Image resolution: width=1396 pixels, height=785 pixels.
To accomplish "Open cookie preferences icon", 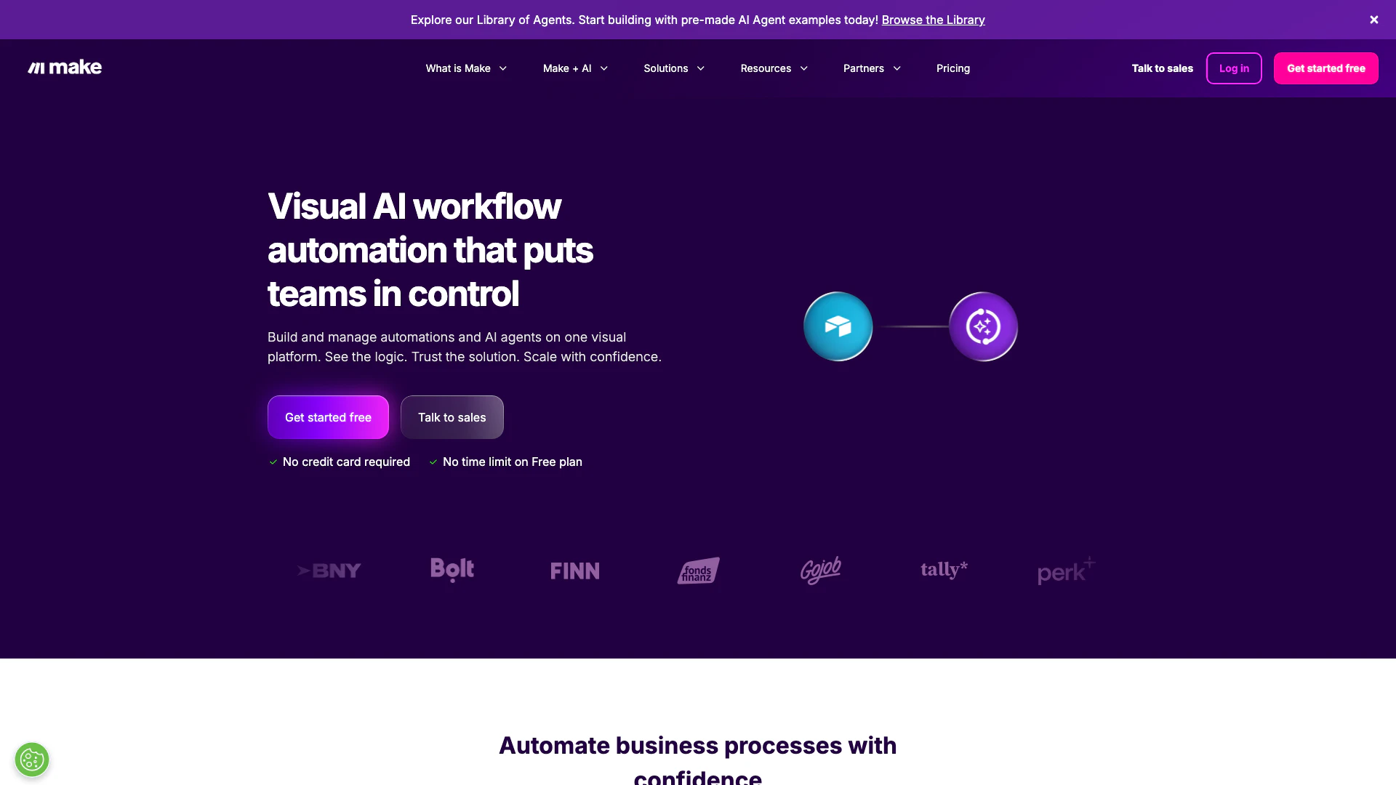I will point(32,760).
